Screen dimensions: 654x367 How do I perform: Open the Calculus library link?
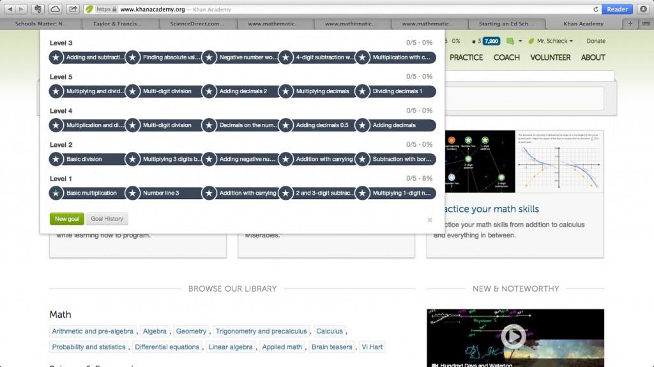click(x=330, y=331)
